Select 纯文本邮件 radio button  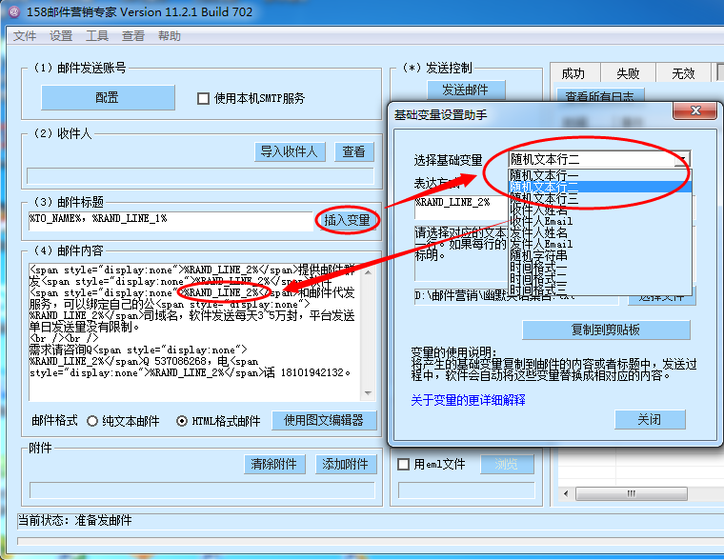tap(92, 421)
